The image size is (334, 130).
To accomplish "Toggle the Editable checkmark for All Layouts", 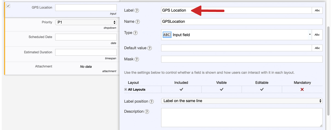I will (x=262, y=89).
